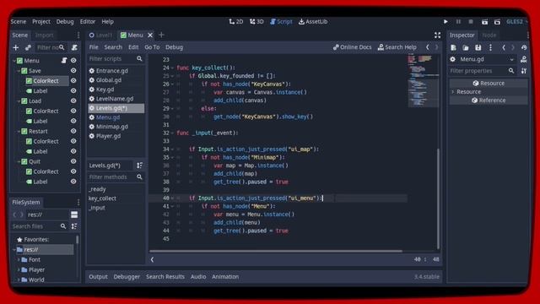
Task: Hide the Menu root node
Action: pyautogui.click(x=73, y=60)
